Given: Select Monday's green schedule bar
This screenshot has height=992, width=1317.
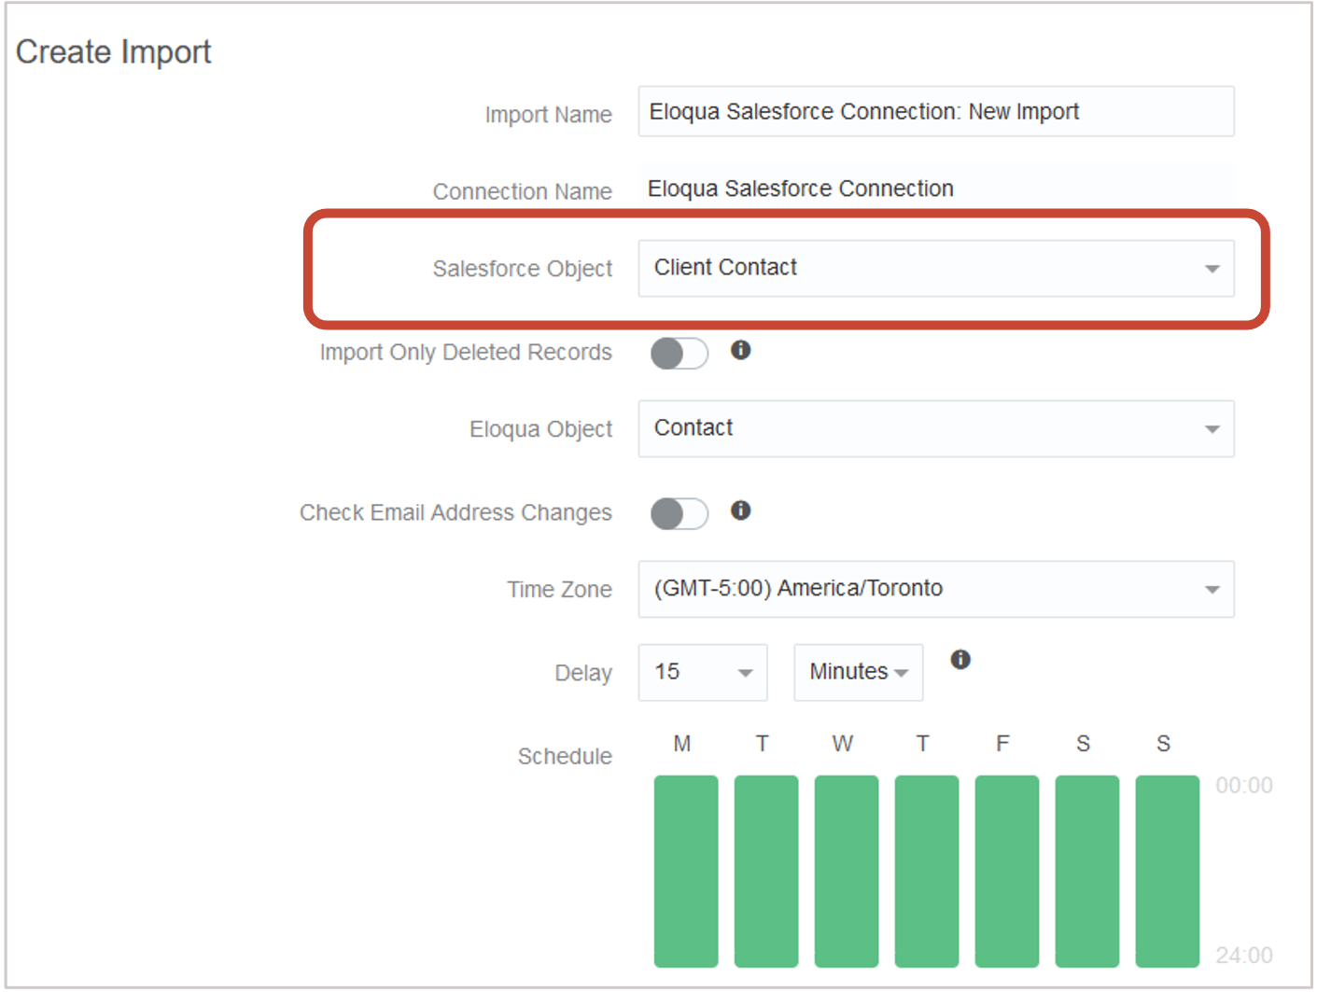Looking at the screenshot, I should click(686, 871).
